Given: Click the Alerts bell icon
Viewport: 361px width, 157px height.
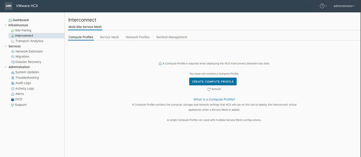Looking at the screenshot, I should point(13,94).
